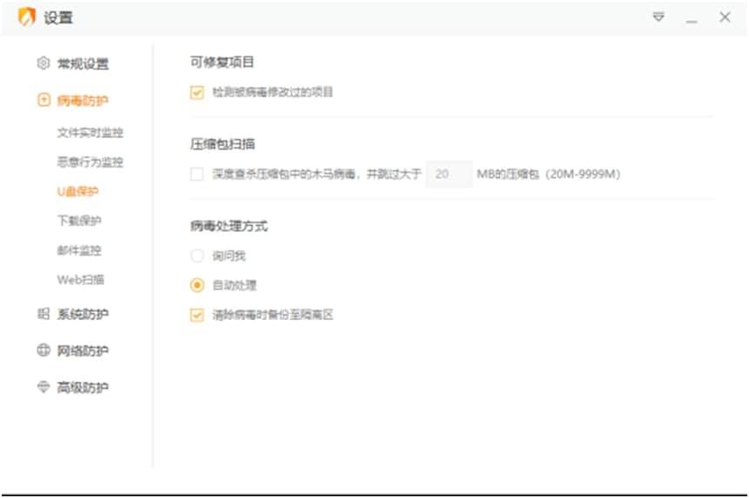Open the title bar dropdown menu icon
749x498 pixels.
(x=659, y=17)
